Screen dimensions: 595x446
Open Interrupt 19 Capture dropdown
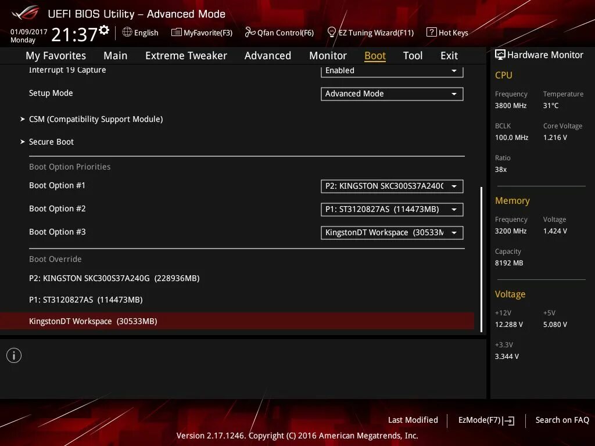pos(392,71)
